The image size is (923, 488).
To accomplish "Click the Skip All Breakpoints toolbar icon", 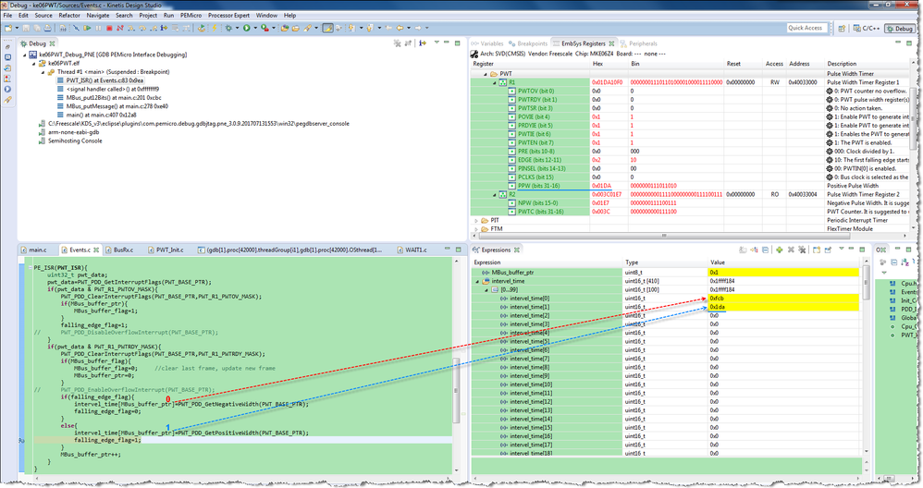I will point(76,28).
